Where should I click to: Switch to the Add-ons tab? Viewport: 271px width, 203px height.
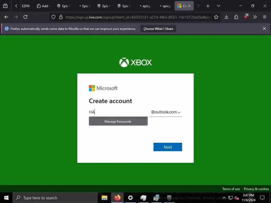tap(43, 6)
